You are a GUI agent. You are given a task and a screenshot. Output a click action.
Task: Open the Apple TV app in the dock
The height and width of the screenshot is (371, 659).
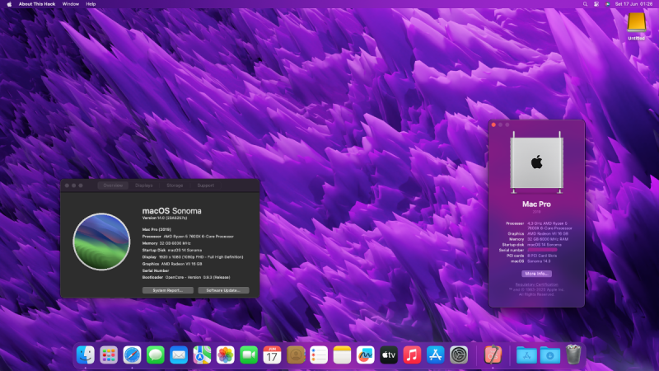[x=389, y=355]
